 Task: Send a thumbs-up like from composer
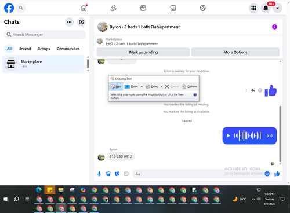click(x=277, y=174)
